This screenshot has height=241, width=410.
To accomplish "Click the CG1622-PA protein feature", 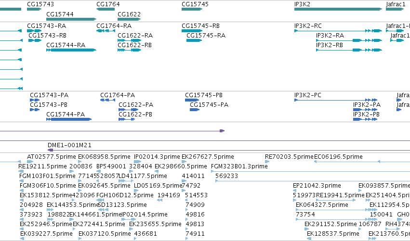I will [x=128, y=110].
